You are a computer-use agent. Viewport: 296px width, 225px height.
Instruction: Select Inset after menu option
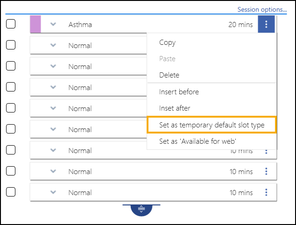pos(175,108)
